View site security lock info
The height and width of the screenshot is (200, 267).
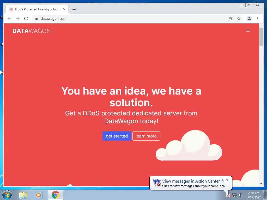[x=36, y=18]
